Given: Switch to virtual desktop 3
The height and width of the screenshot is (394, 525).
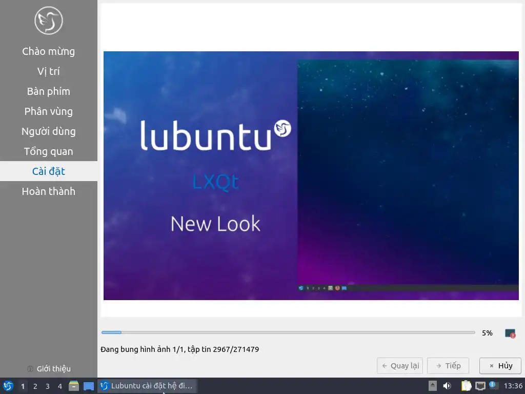Looking at the screenshot, I should [48, 386].
